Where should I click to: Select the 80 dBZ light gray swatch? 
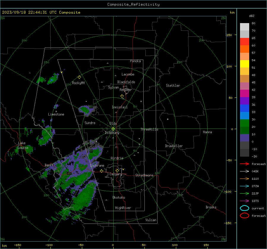[x=244, y=27]
